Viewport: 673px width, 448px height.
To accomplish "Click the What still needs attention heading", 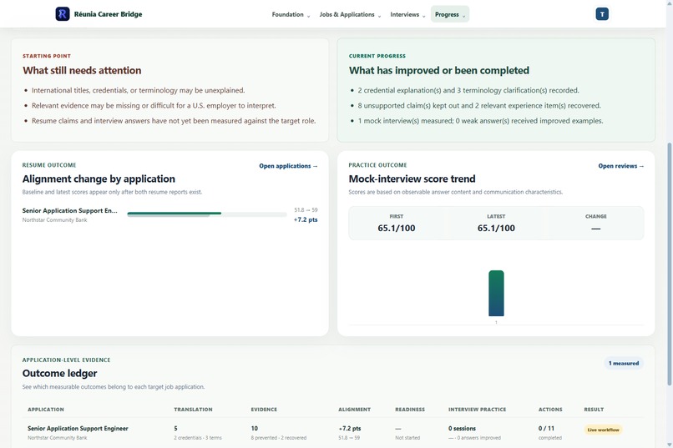I will pos(82,70).
